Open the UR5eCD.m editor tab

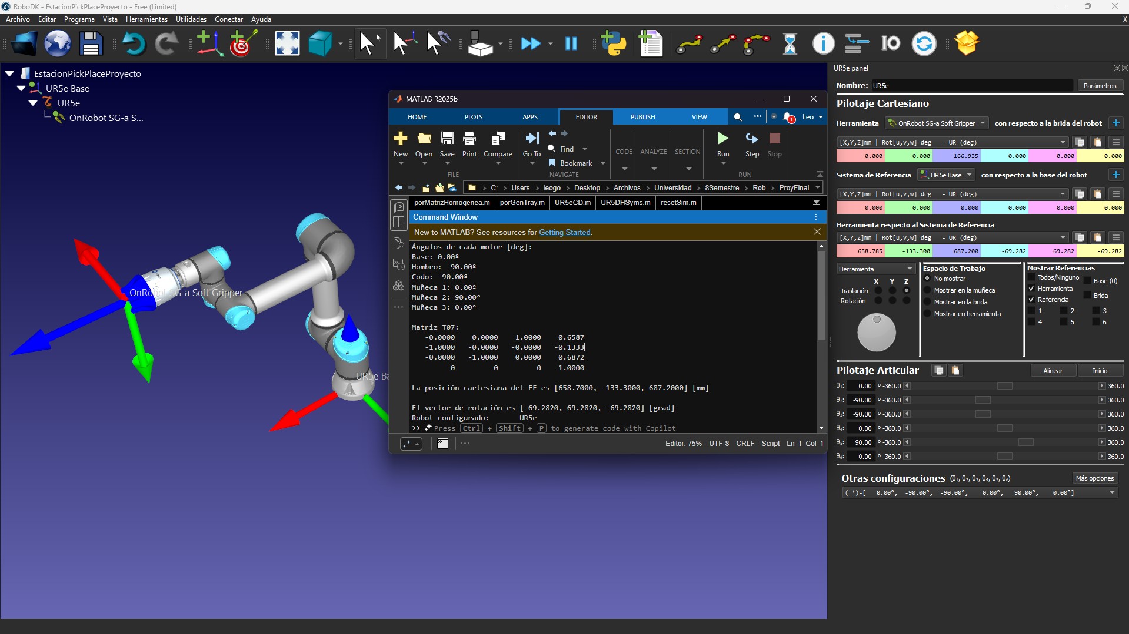pos(572,203)
